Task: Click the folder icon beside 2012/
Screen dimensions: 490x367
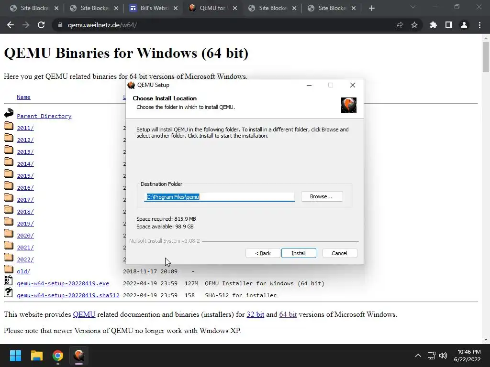Action: tap(9, 138)
